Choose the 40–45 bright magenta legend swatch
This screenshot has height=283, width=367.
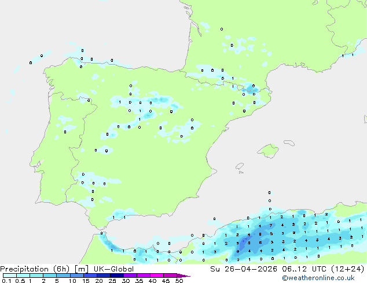pos(157,275)
